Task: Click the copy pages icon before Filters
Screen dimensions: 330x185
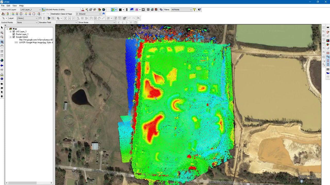Action: [x=161, y=10]
